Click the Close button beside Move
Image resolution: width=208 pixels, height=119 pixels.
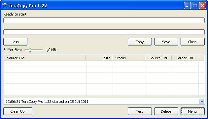[x=192, y=42]
